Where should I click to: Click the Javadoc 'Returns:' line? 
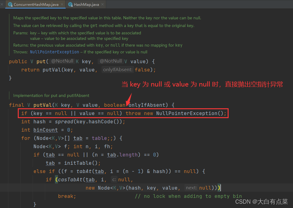tap(98, 45)
